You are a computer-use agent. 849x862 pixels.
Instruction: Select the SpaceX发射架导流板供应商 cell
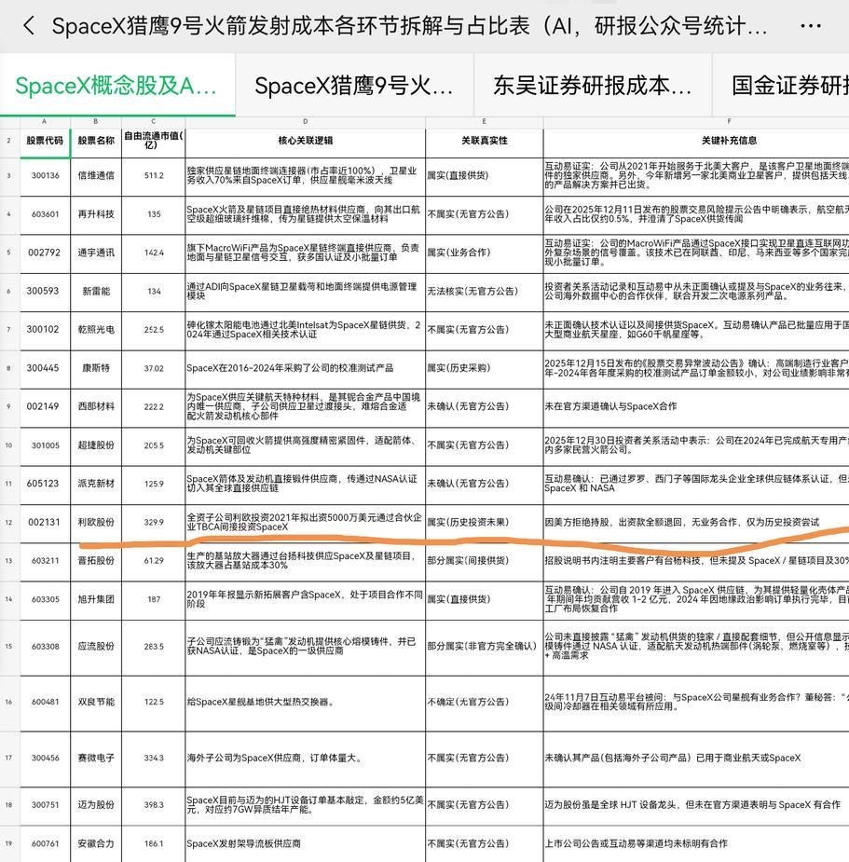click(x=305, y=844)
